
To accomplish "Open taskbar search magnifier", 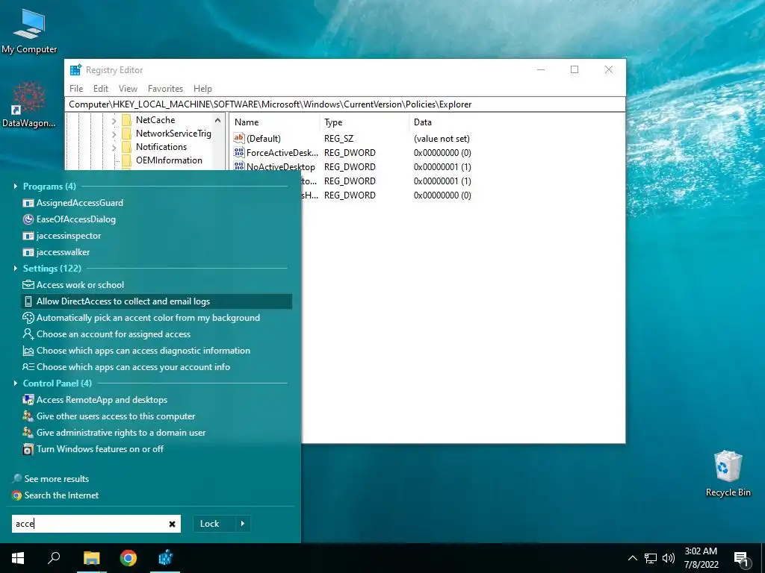I will [54, 558].
